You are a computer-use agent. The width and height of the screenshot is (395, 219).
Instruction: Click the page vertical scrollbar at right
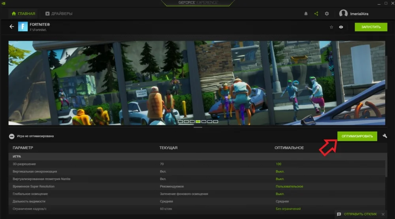(386, 72)
